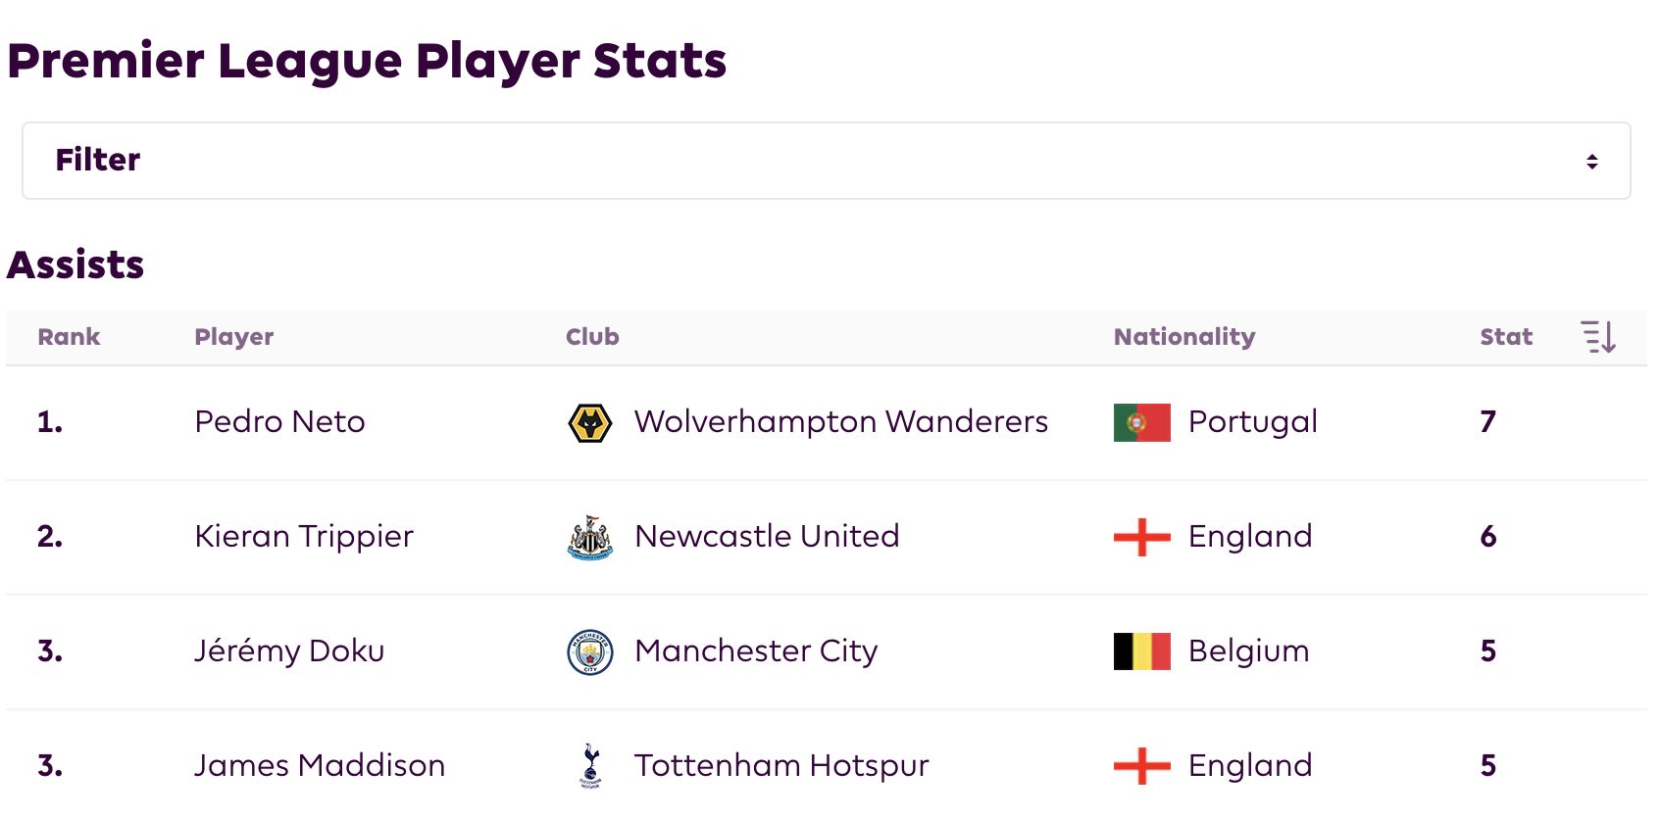Open Kieran Trippier's player page
The height and width of the screenshot is (819, 1661).
[304, 537]
